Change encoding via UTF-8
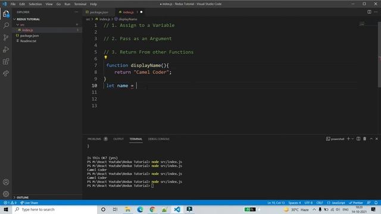Image resolution: width=381 pixels, height=214 pixels. [x=308, y=203]
